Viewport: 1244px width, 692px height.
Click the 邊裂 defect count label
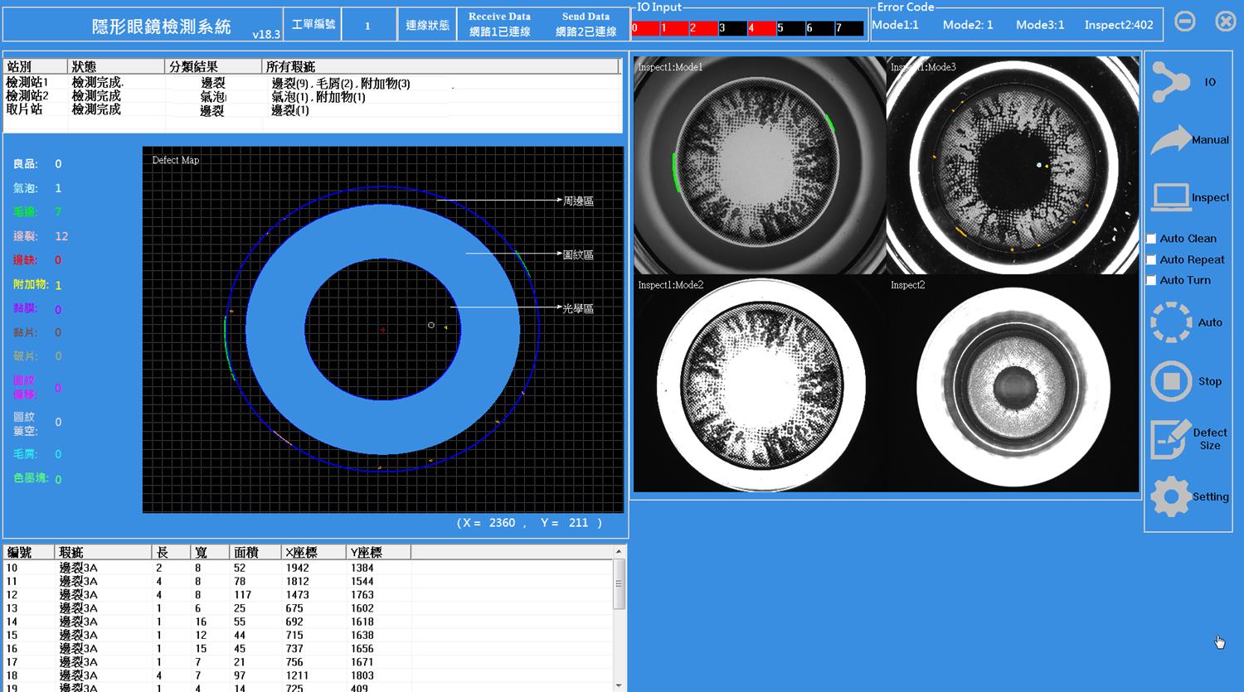click(x=25, y=236)
